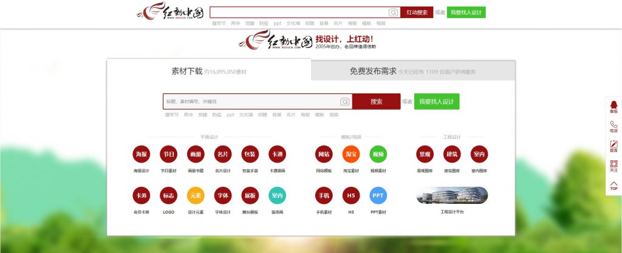
Task: Switch to the 免费发布需求 tab
Action: (x=413, y=71)
